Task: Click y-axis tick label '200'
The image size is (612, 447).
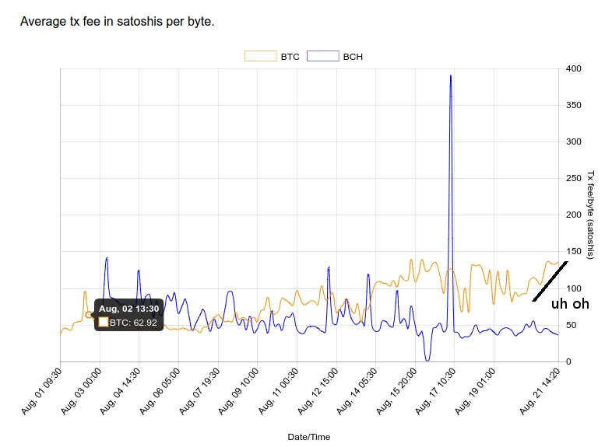Action: [x=573, y=215]
